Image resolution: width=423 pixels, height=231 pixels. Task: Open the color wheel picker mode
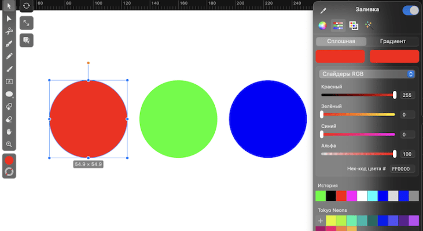[323, 25]
